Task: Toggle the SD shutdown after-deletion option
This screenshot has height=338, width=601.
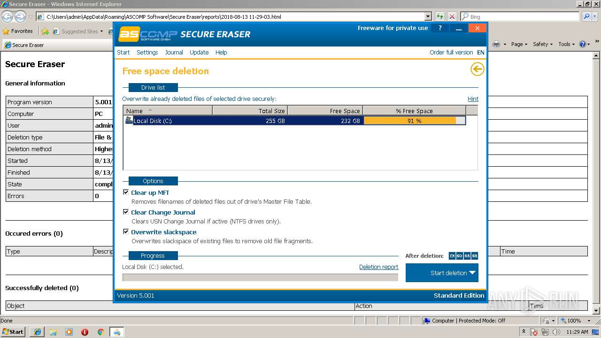Action: point(460,256)
